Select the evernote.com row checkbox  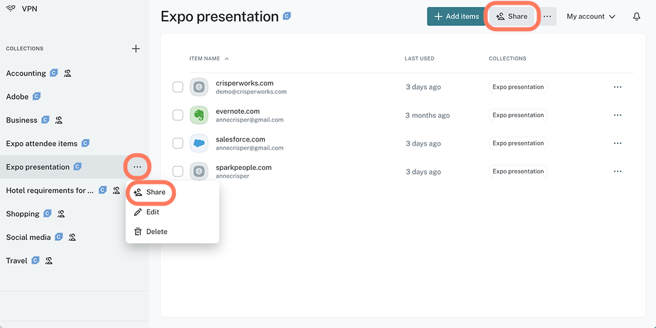[178, 115]
